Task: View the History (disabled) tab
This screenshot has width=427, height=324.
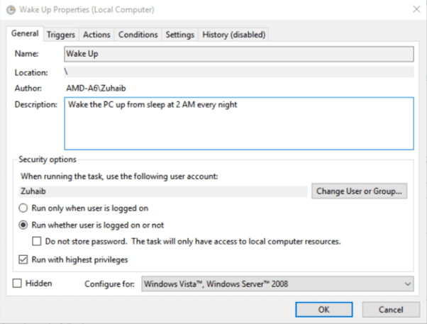Action: point(234,35)
